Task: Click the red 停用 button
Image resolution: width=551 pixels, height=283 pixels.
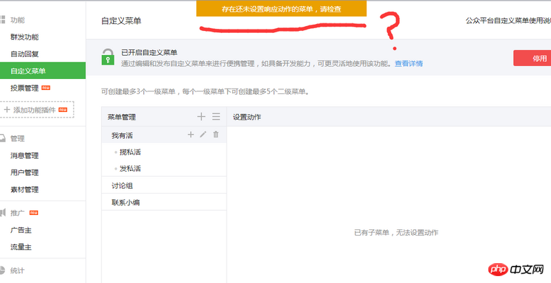Action: coord(532,58)
